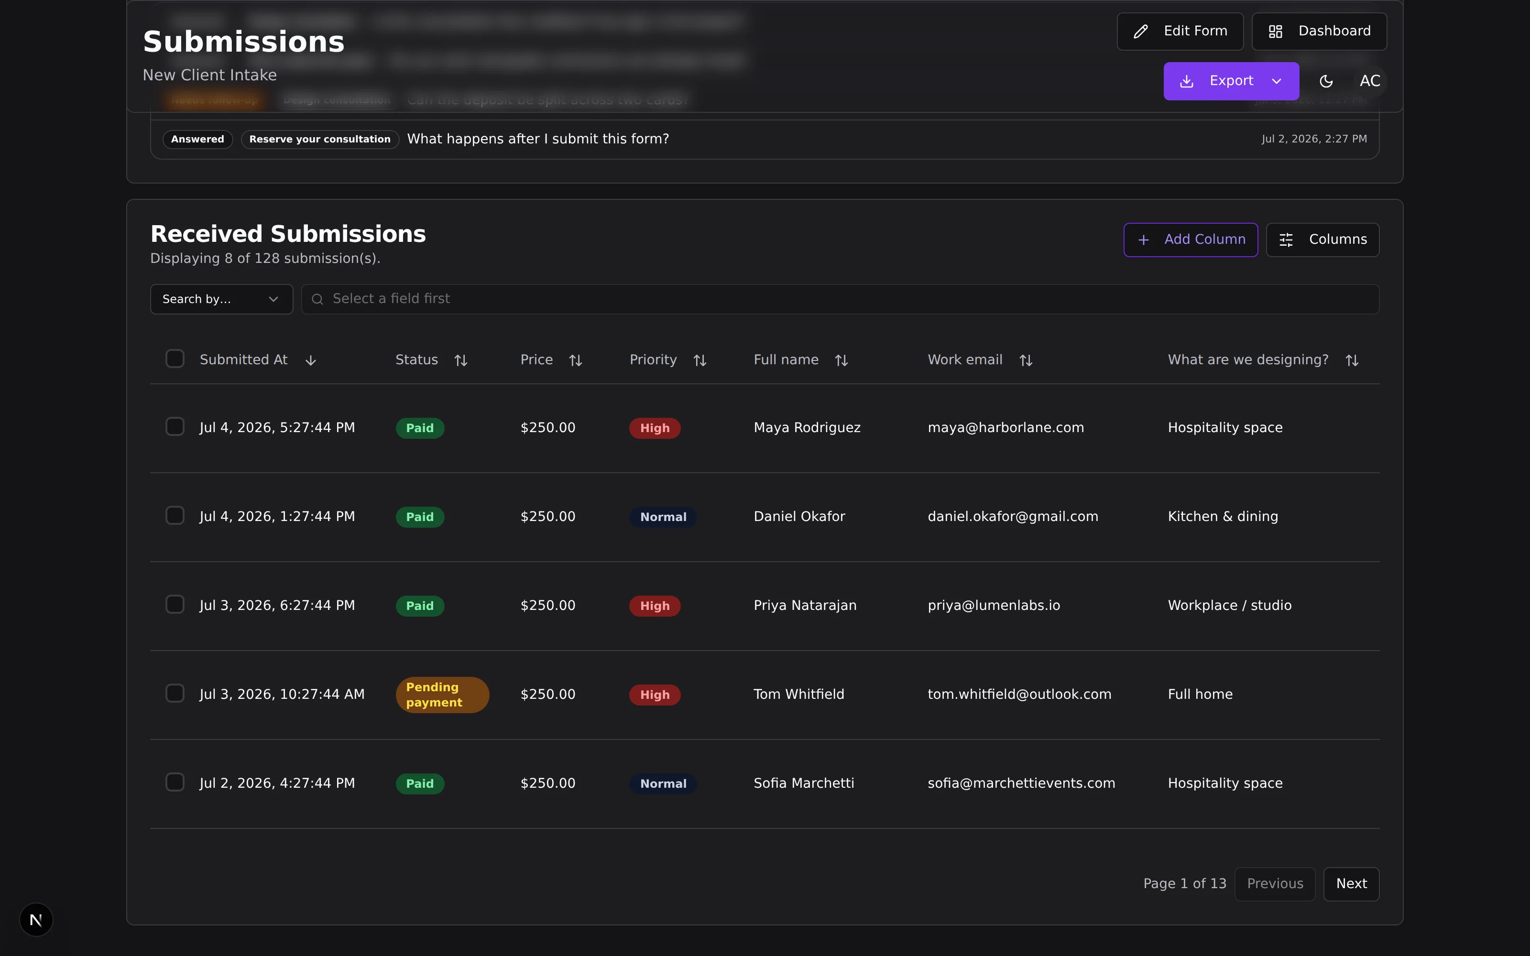The height and width of the screenshot is (956, 1530).
Task: Click the High priority badge for Priya Natarajan
Action: coord(655,606)
